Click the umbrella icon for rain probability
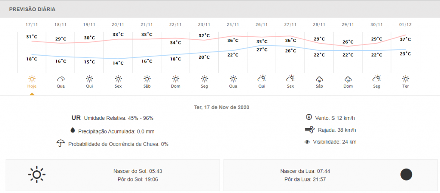Viewport: 440px width, 193px height. [x=61, y=143]
